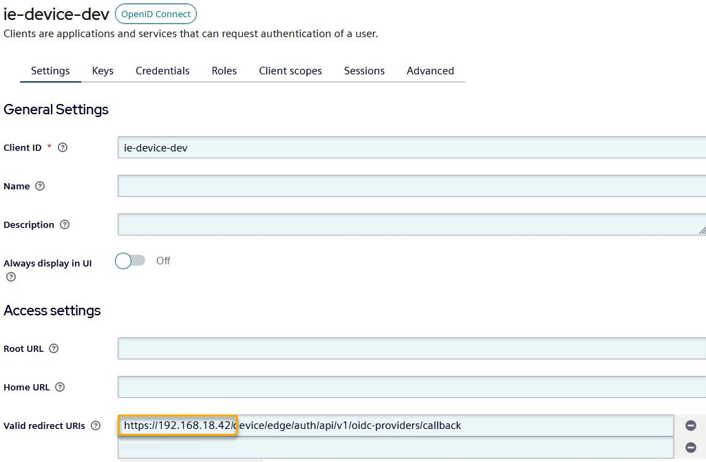
Task: Go to the Roles tab
Action: [x=224, y=71]
